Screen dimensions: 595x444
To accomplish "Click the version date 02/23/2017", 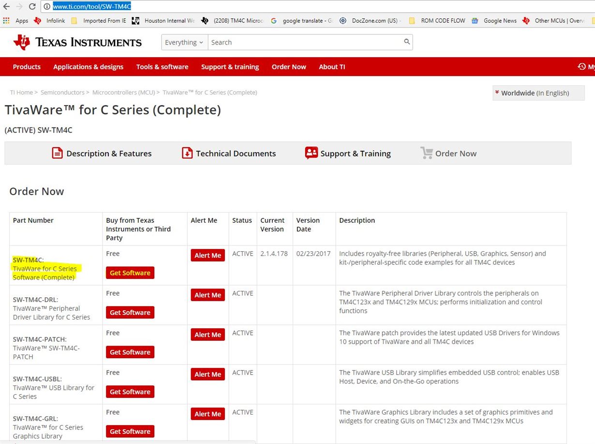I will coord(312,254).
